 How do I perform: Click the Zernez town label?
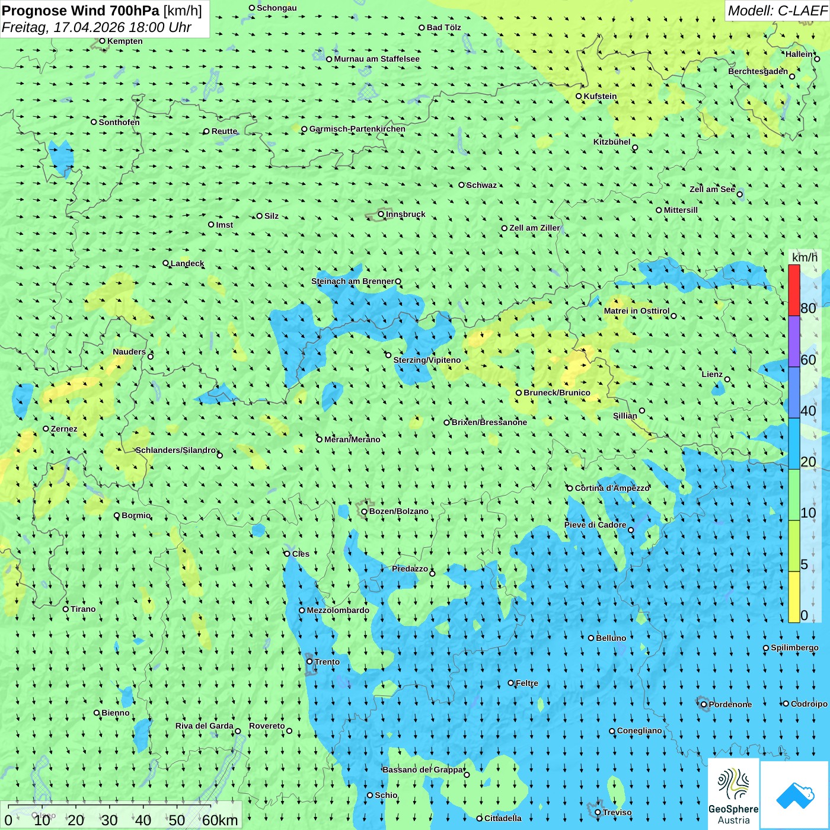pyautogui.click(x=64, y=429)
